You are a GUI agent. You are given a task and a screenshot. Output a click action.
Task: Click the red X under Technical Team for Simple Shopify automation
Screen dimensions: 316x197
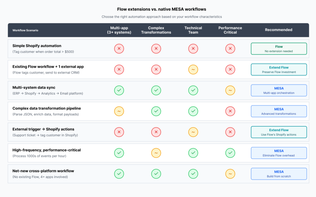(x=193, y=48)
